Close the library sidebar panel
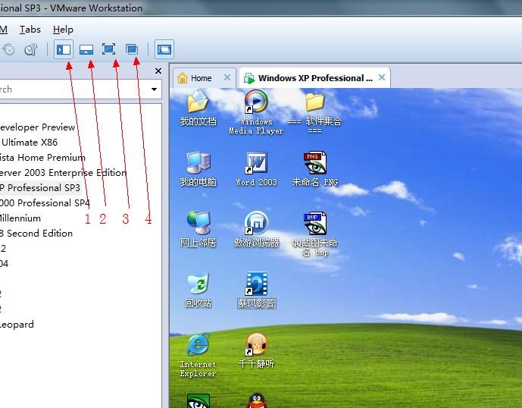Screen dimensions: 522x408 coord(158,71)
